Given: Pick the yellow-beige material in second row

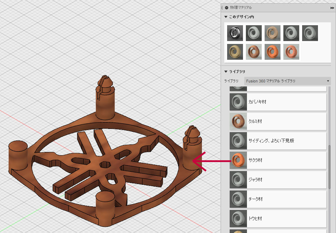Looking at the screenshot, I should pos(235,51).
